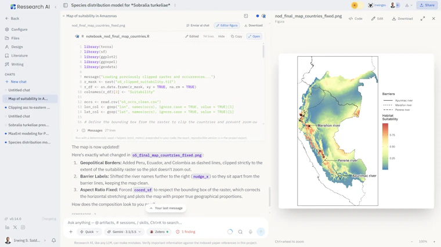Click the R environment icon in chat header
Image resolution: width=441 pixels, height=247 pixels.
263,16
